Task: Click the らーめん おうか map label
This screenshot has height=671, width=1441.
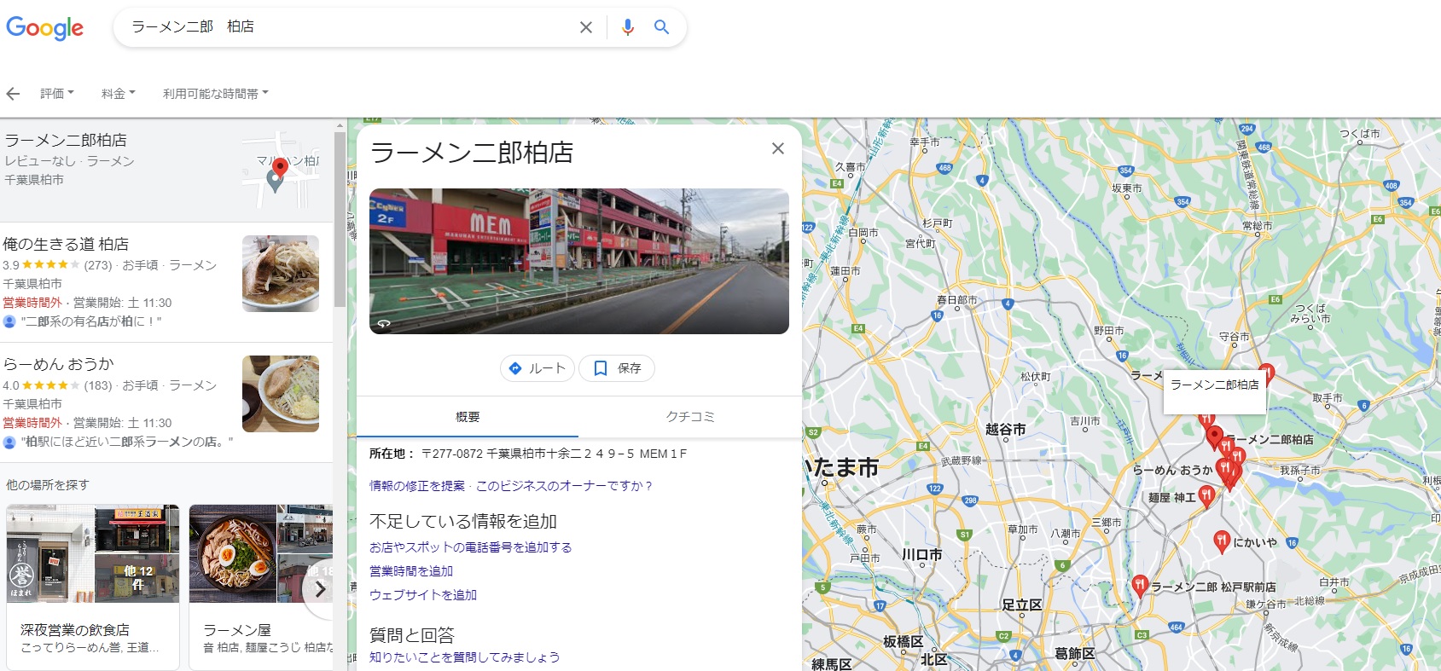Action: pyautogui.click(x=1172, y=471)
